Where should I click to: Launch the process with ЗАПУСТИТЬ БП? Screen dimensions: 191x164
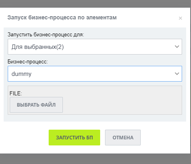pos(74,137)
